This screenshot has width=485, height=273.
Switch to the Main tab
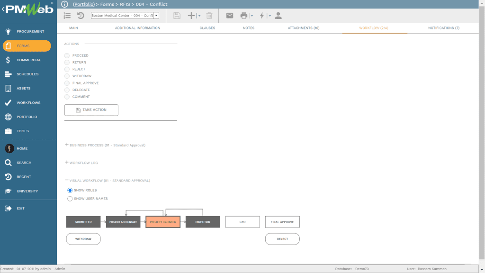pyautogui.click(x=73, y=28)
